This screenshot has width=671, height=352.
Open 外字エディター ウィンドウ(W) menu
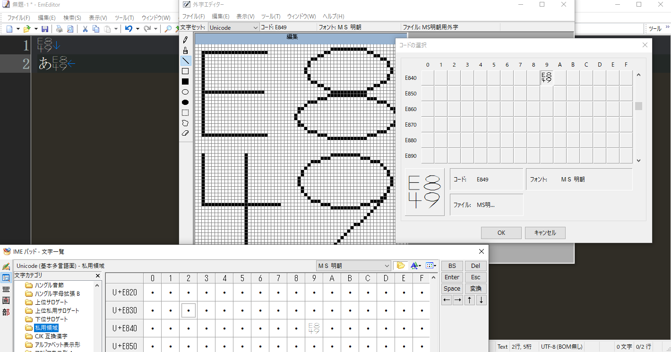(301, 16)
